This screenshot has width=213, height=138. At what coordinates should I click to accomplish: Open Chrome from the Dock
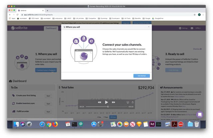tap(49, 124)
